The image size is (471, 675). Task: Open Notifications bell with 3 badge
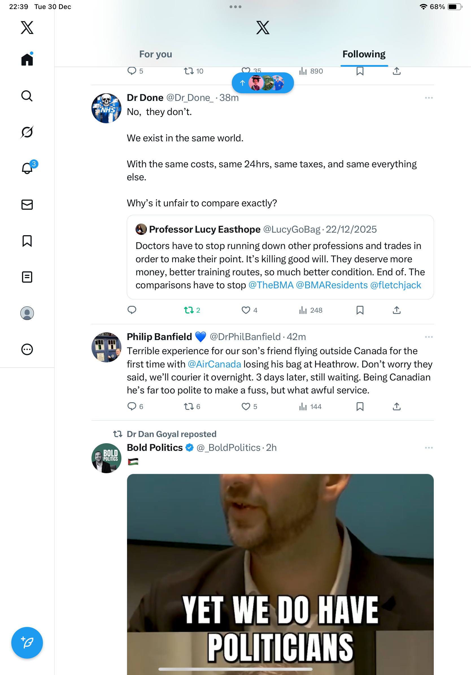coord(27,168)
